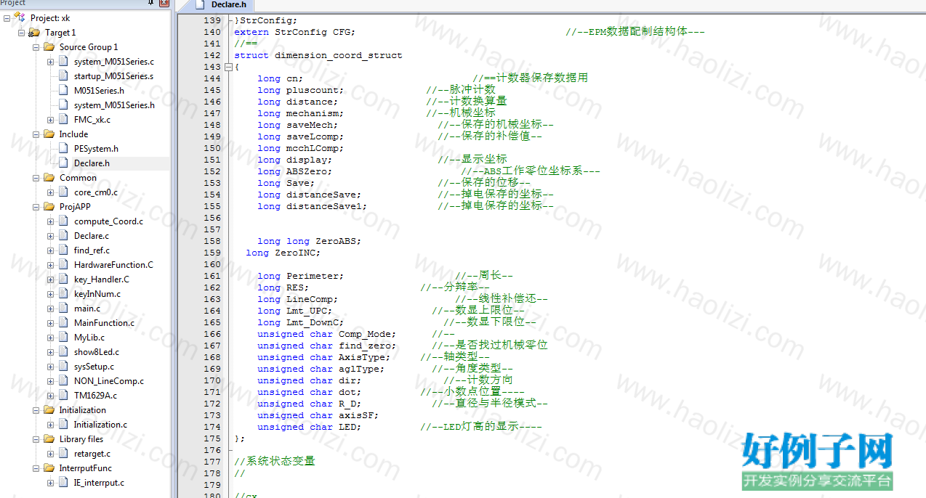Screen dimensions: 926x498
Task: Expand the show8Led.c node
Action: point(50,352)
